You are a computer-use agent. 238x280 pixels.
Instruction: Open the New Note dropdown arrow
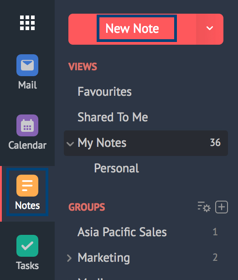(210, 29)
